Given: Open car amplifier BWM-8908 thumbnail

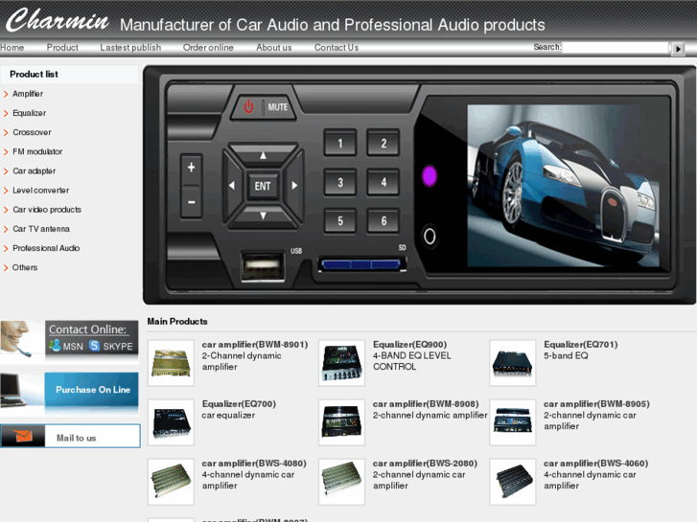Looking at the screenshot, I should click(x=341, y=422).
